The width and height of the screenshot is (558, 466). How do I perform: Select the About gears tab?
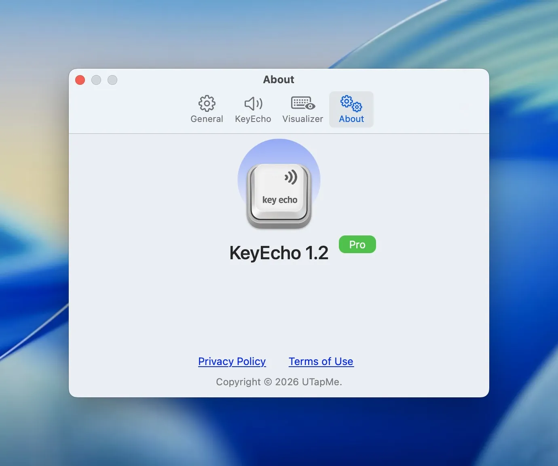coord(351,109)
